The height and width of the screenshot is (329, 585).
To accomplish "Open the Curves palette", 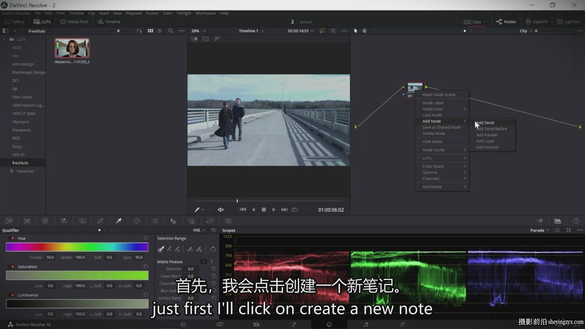I will 100,221.
